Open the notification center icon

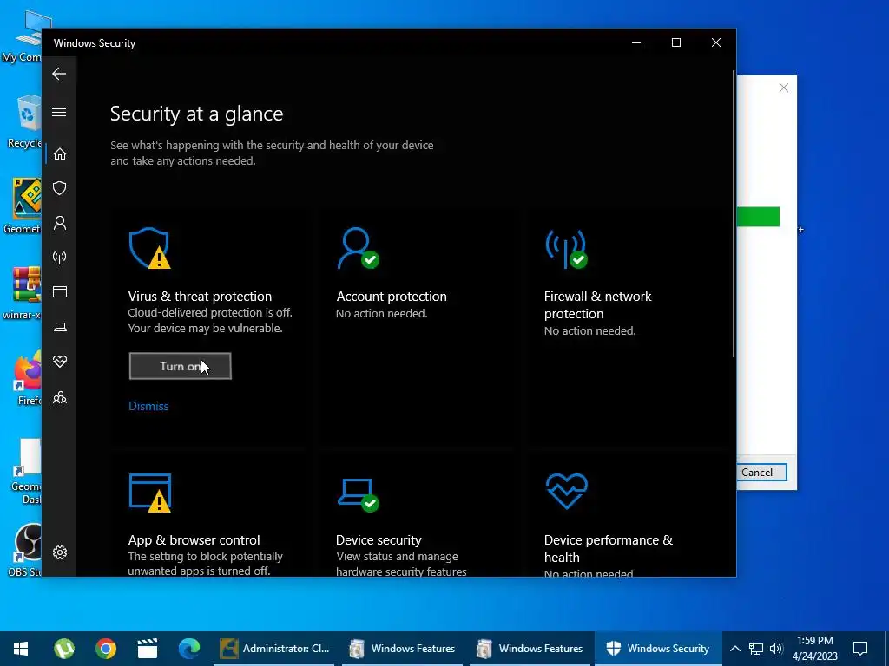(x=860, y=649)
